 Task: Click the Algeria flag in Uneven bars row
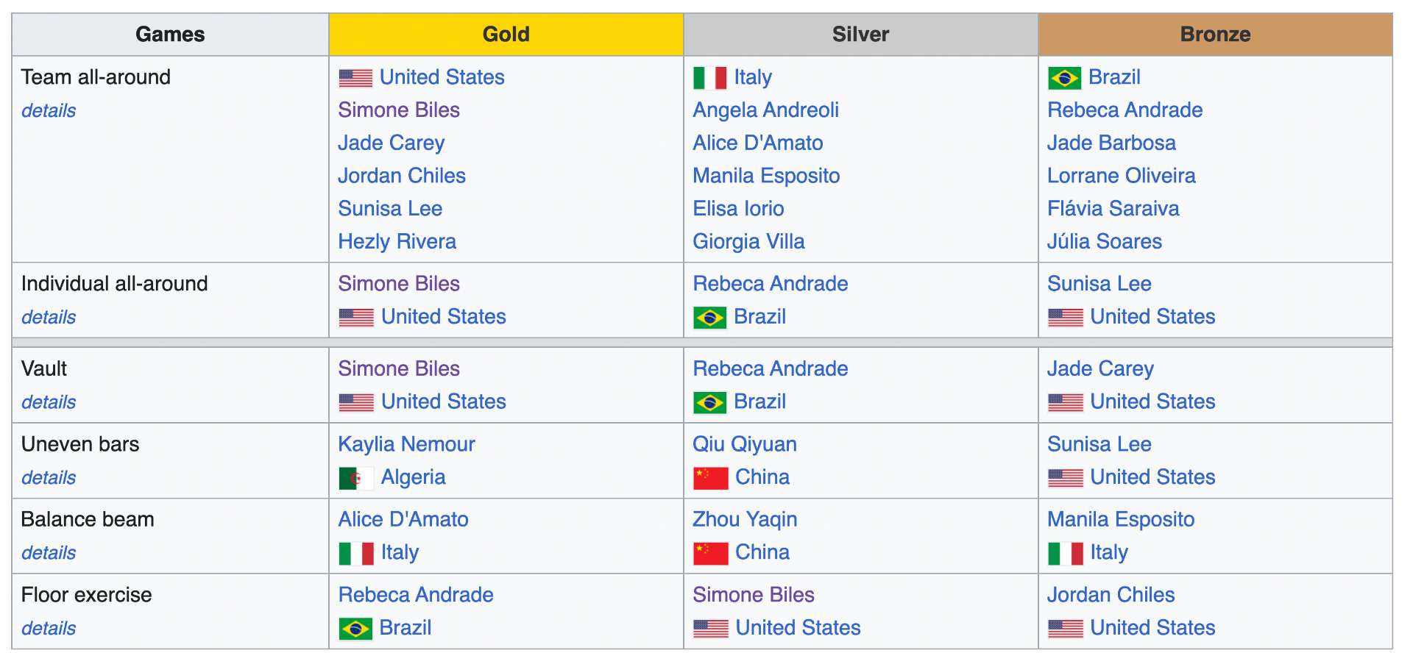[356, 479]
